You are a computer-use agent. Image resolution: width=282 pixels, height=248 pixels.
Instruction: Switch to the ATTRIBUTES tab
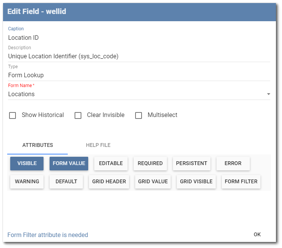37,145
